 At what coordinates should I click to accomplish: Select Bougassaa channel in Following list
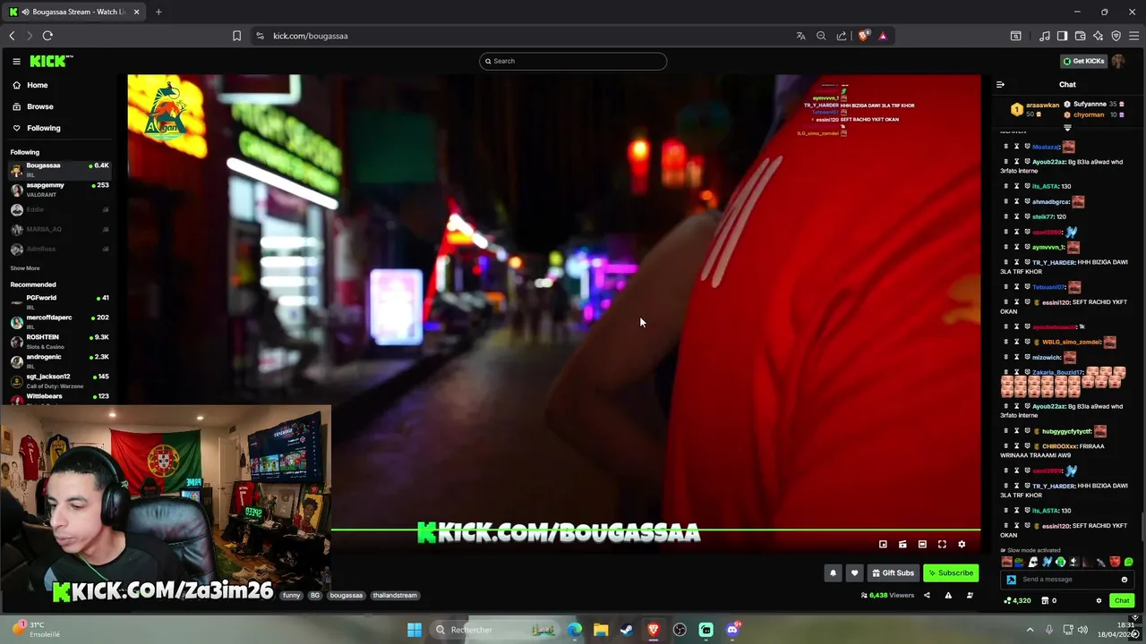click(58, 169)
